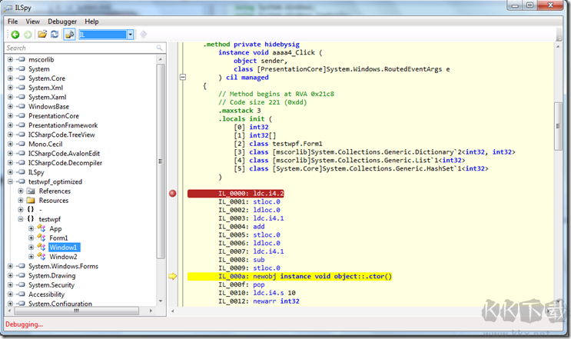This screenshot has height=339, width=571.
Task: Toggle the show internal types button
Action: tap(69, 35)
